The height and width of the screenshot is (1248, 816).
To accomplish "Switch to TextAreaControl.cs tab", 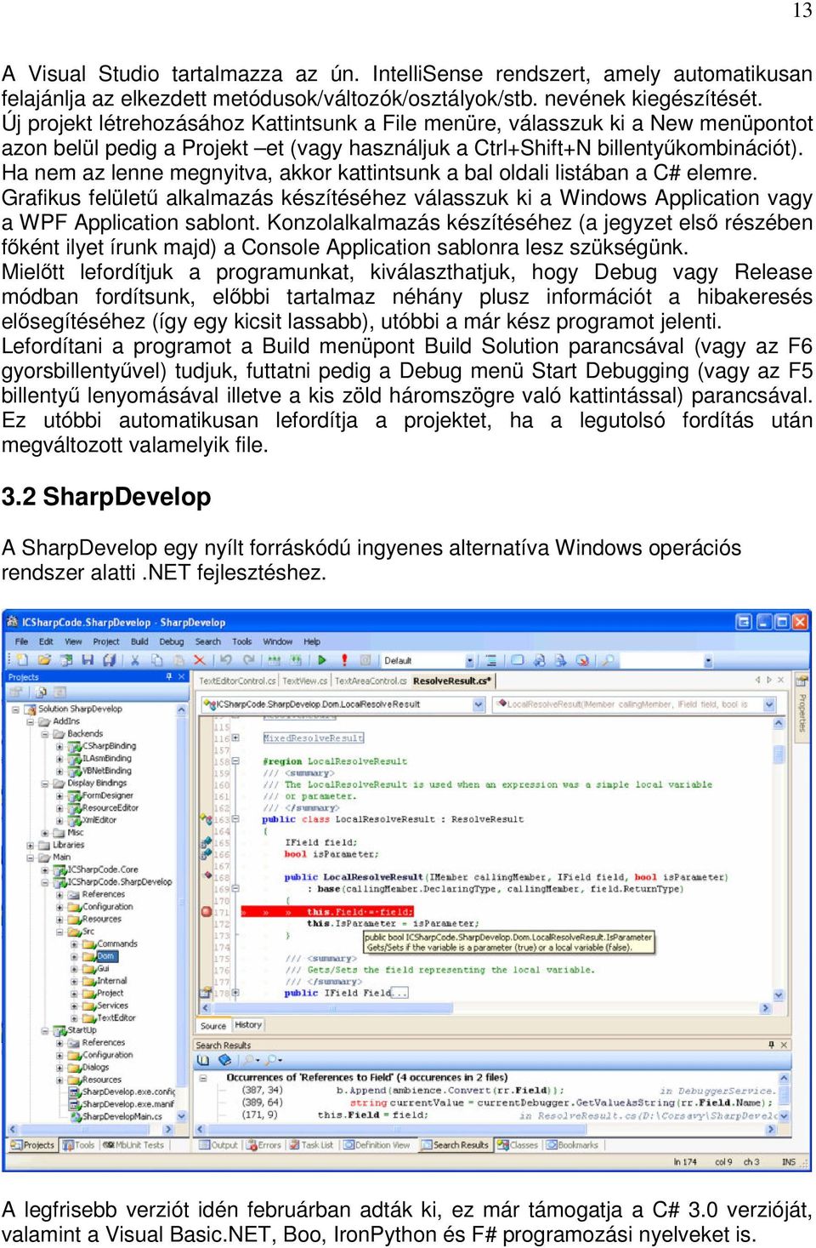I will tap(370, 681).
